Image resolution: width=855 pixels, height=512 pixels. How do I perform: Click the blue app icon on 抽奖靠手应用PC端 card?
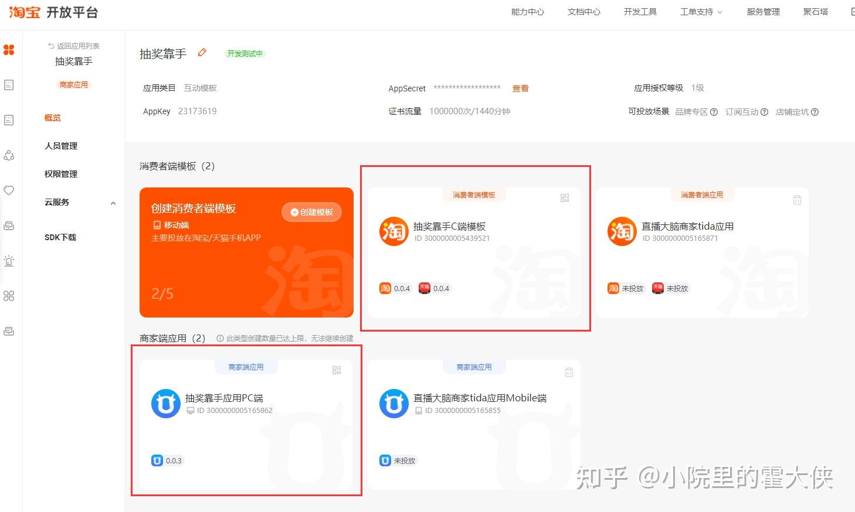click(x=165, y=403)
